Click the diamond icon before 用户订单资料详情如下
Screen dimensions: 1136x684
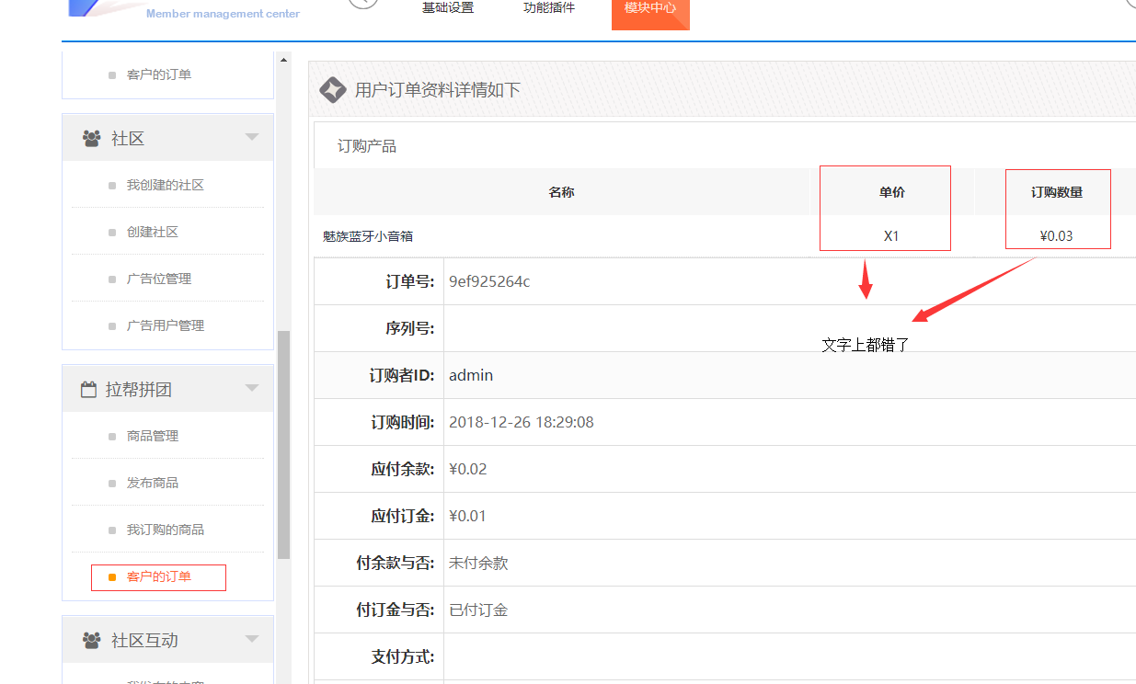tap(331, 89)
